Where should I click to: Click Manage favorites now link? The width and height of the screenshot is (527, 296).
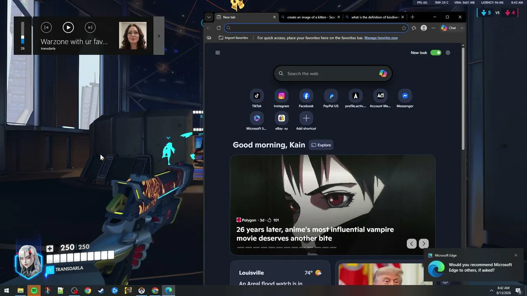[x=381, y=38]
